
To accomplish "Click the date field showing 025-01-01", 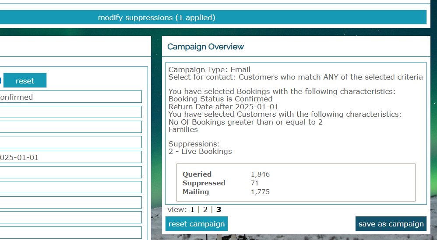I will (x=71, y=157).
